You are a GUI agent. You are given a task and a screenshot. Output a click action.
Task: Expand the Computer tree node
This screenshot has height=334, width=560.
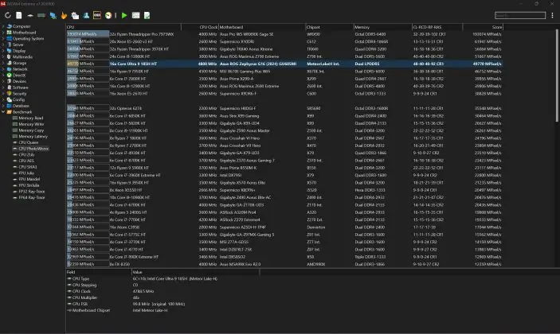tap(3, 26)
